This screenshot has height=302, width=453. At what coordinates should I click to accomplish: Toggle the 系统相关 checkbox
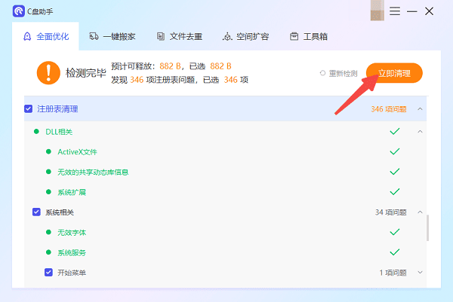coord(36,212)
